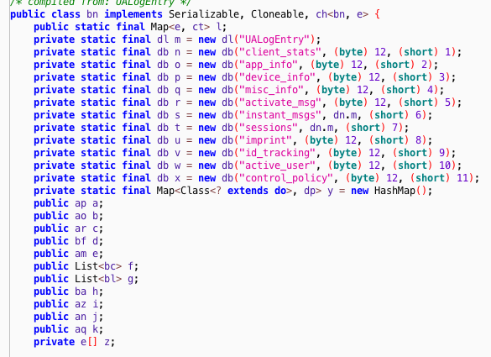Click the "imprint" string
The width and height of the screenshot is (491, 357).
(x=266, y=140)
